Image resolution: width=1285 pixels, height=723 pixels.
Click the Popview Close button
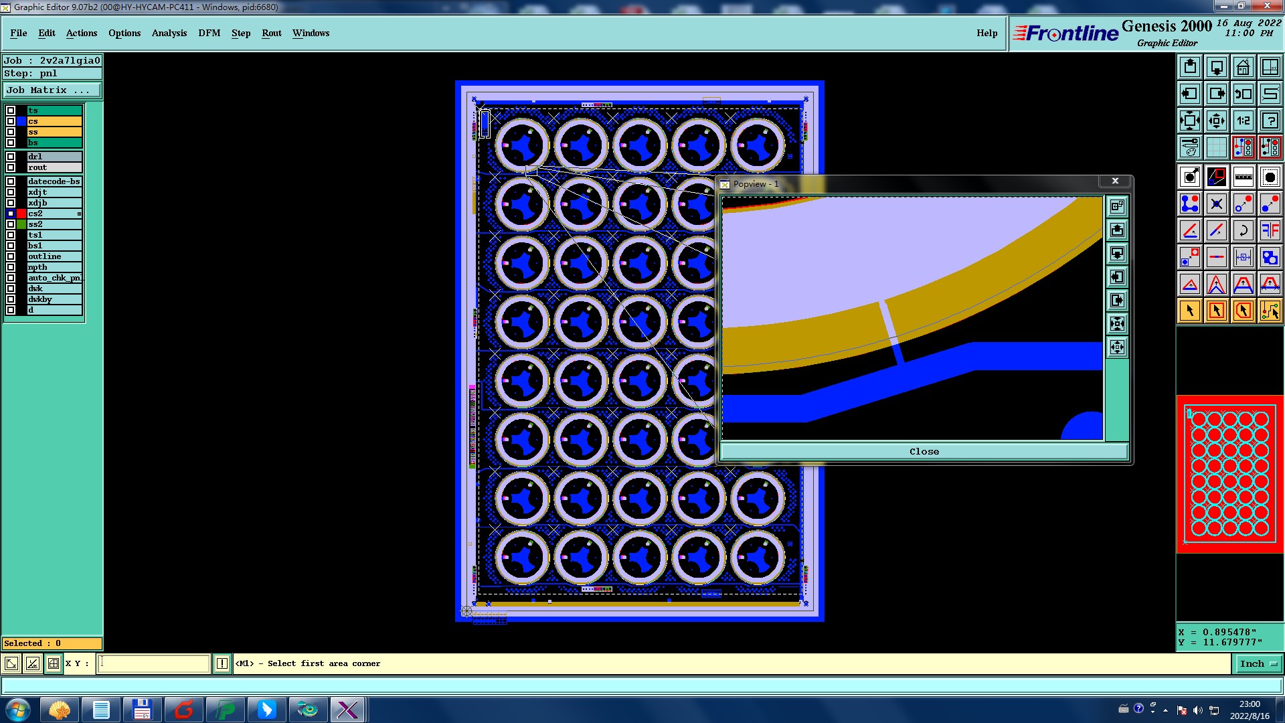click(x=924, y=451)
